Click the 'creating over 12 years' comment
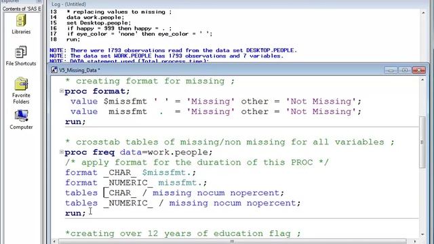Screen dimensions: 434x244 [183, 234]
